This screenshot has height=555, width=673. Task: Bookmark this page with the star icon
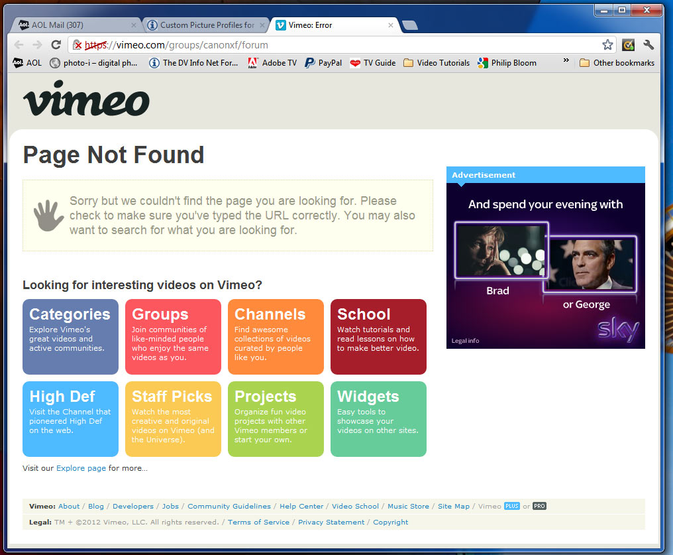[607, 44]
